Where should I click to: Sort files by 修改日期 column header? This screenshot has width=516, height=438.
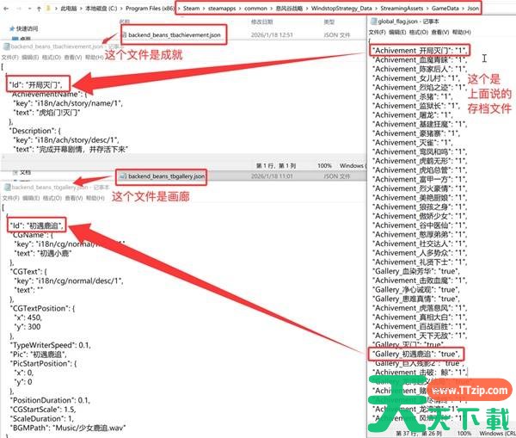pos(262,22)
